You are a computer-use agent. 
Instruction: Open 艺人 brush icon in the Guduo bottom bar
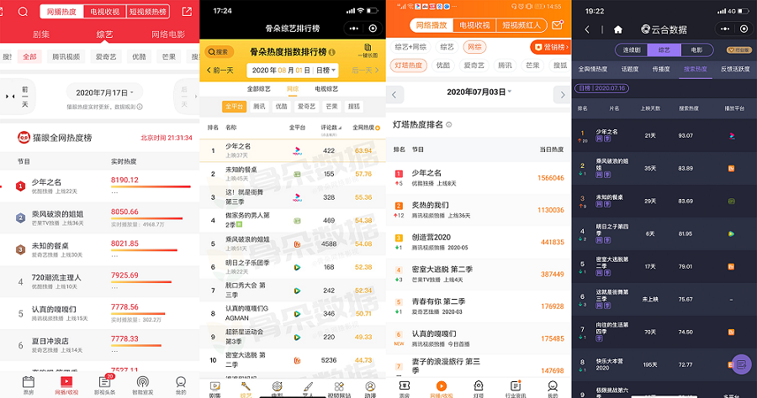[x=308, y=390]
